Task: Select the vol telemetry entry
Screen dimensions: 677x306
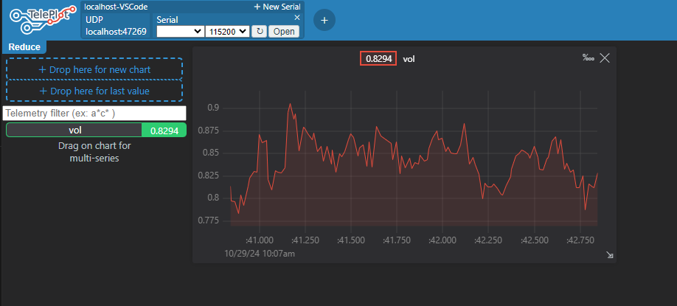Action: coord(74,131)
